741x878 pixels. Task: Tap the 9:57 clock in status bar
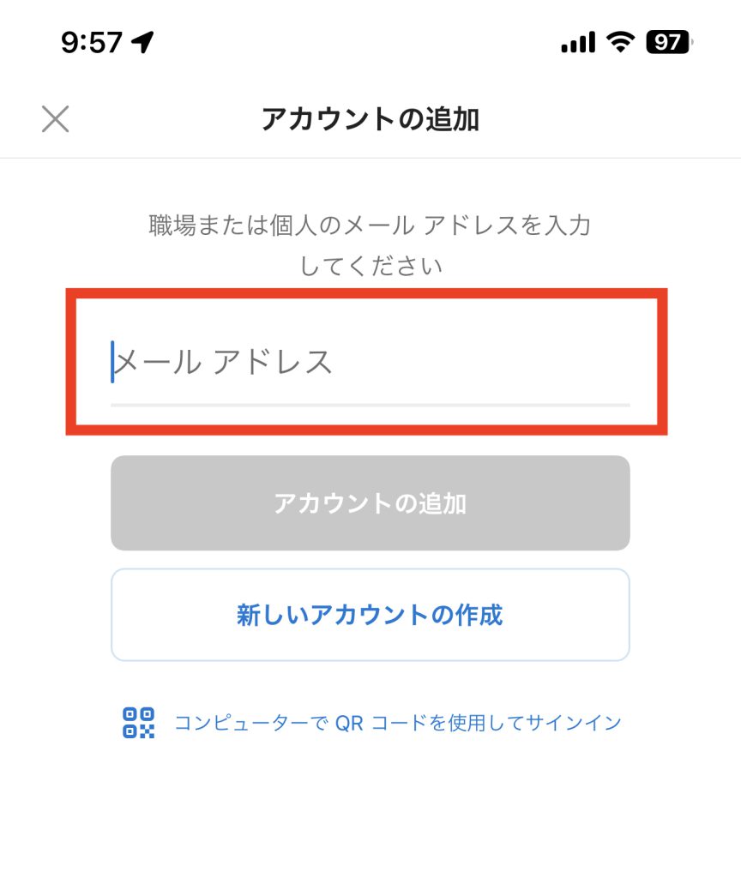point(93,41)
